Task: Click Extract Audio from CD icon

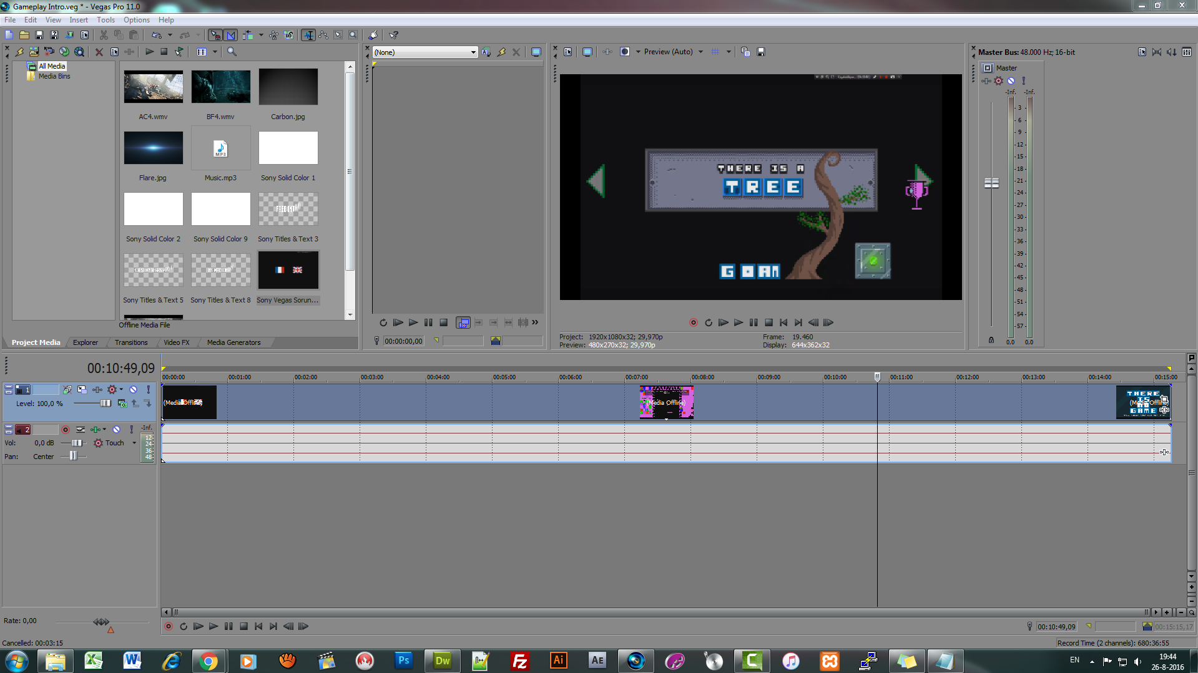Action: [64, 52]
